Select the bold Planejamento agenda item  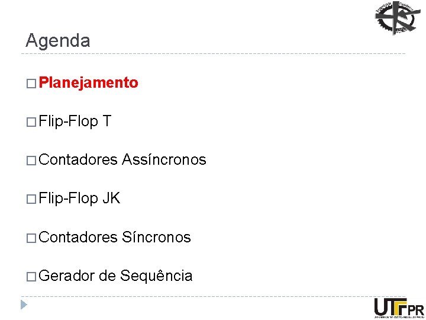89,83
